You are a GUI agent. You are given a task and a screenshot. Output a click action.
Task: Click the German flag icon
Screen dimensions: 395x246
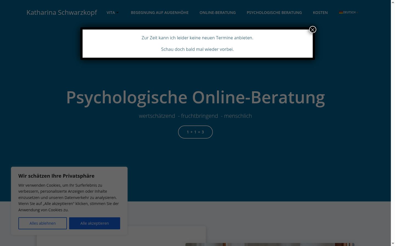[341, 12]
